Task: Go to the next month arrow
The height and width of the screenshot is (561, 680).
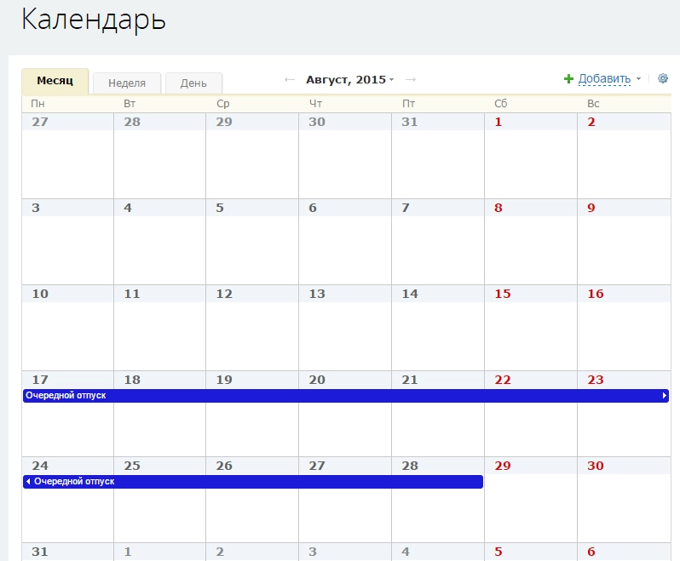Action: pyautogui.click(x=411, y=79)
